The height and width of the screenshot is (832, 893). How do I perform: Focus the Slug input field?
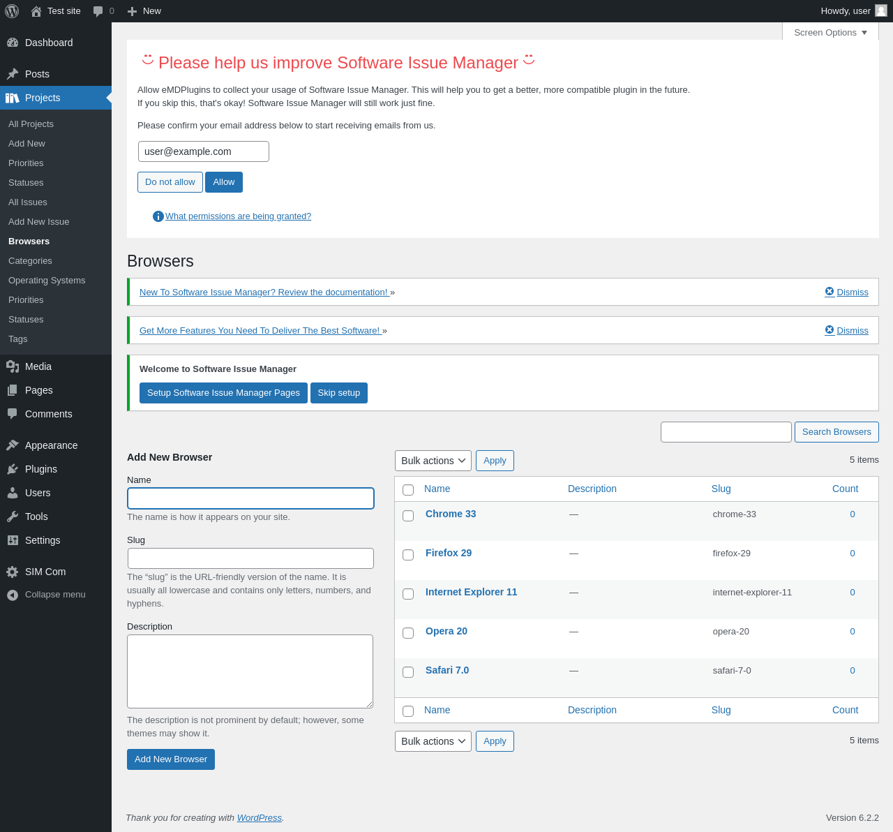pyautogui.click(x=250, y=558)
